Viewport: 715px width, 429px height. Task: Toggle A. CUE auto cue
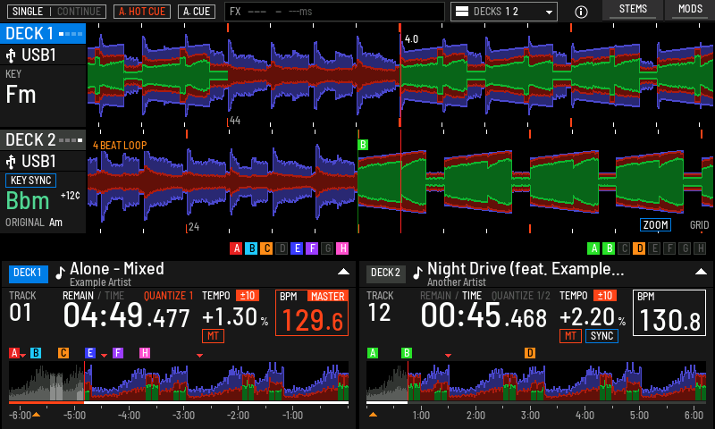197,12
